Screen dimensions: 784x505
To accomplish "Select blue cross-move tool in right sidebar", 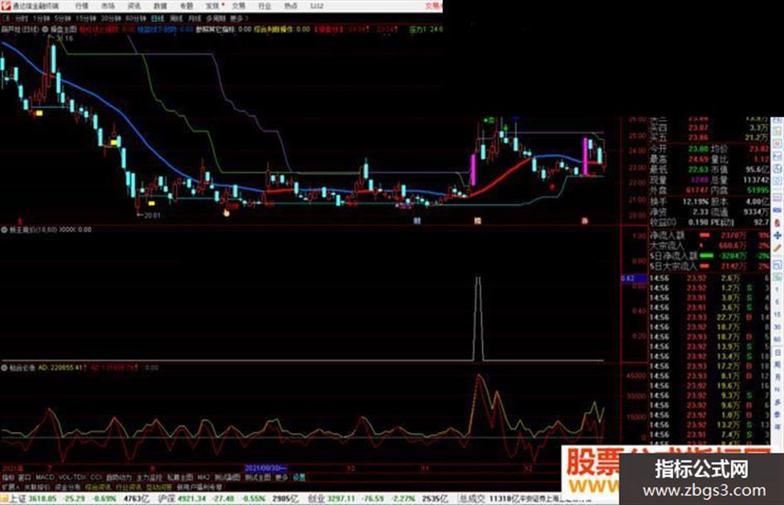I will click(x=777, y=235).
